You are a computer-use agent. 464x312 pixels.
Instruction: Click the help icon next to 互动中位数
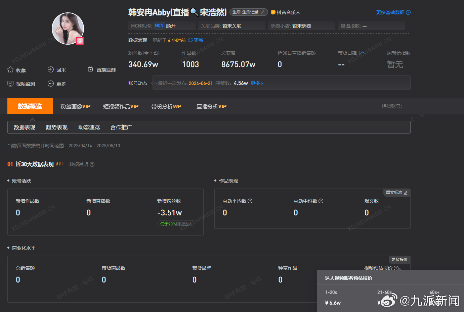coord(321,201)
